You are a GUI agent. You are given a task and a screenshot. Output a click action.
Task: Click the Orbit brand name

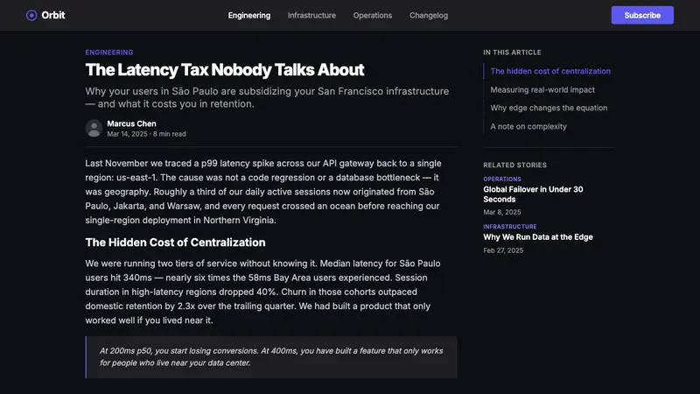pos(53,15)
